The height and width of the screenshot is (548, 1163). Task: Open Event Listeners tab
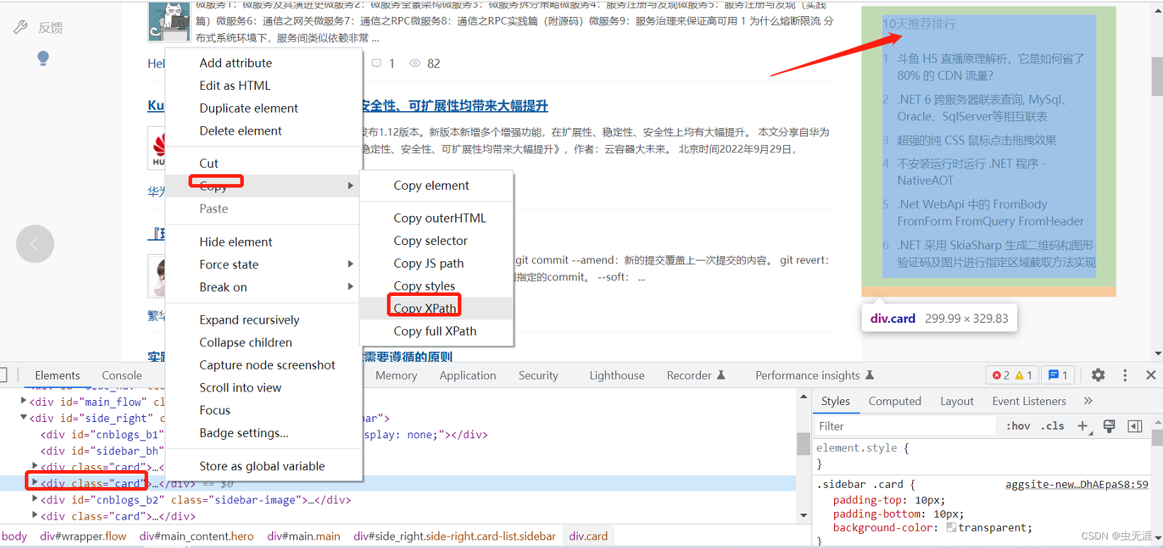tap(1029, 401)
